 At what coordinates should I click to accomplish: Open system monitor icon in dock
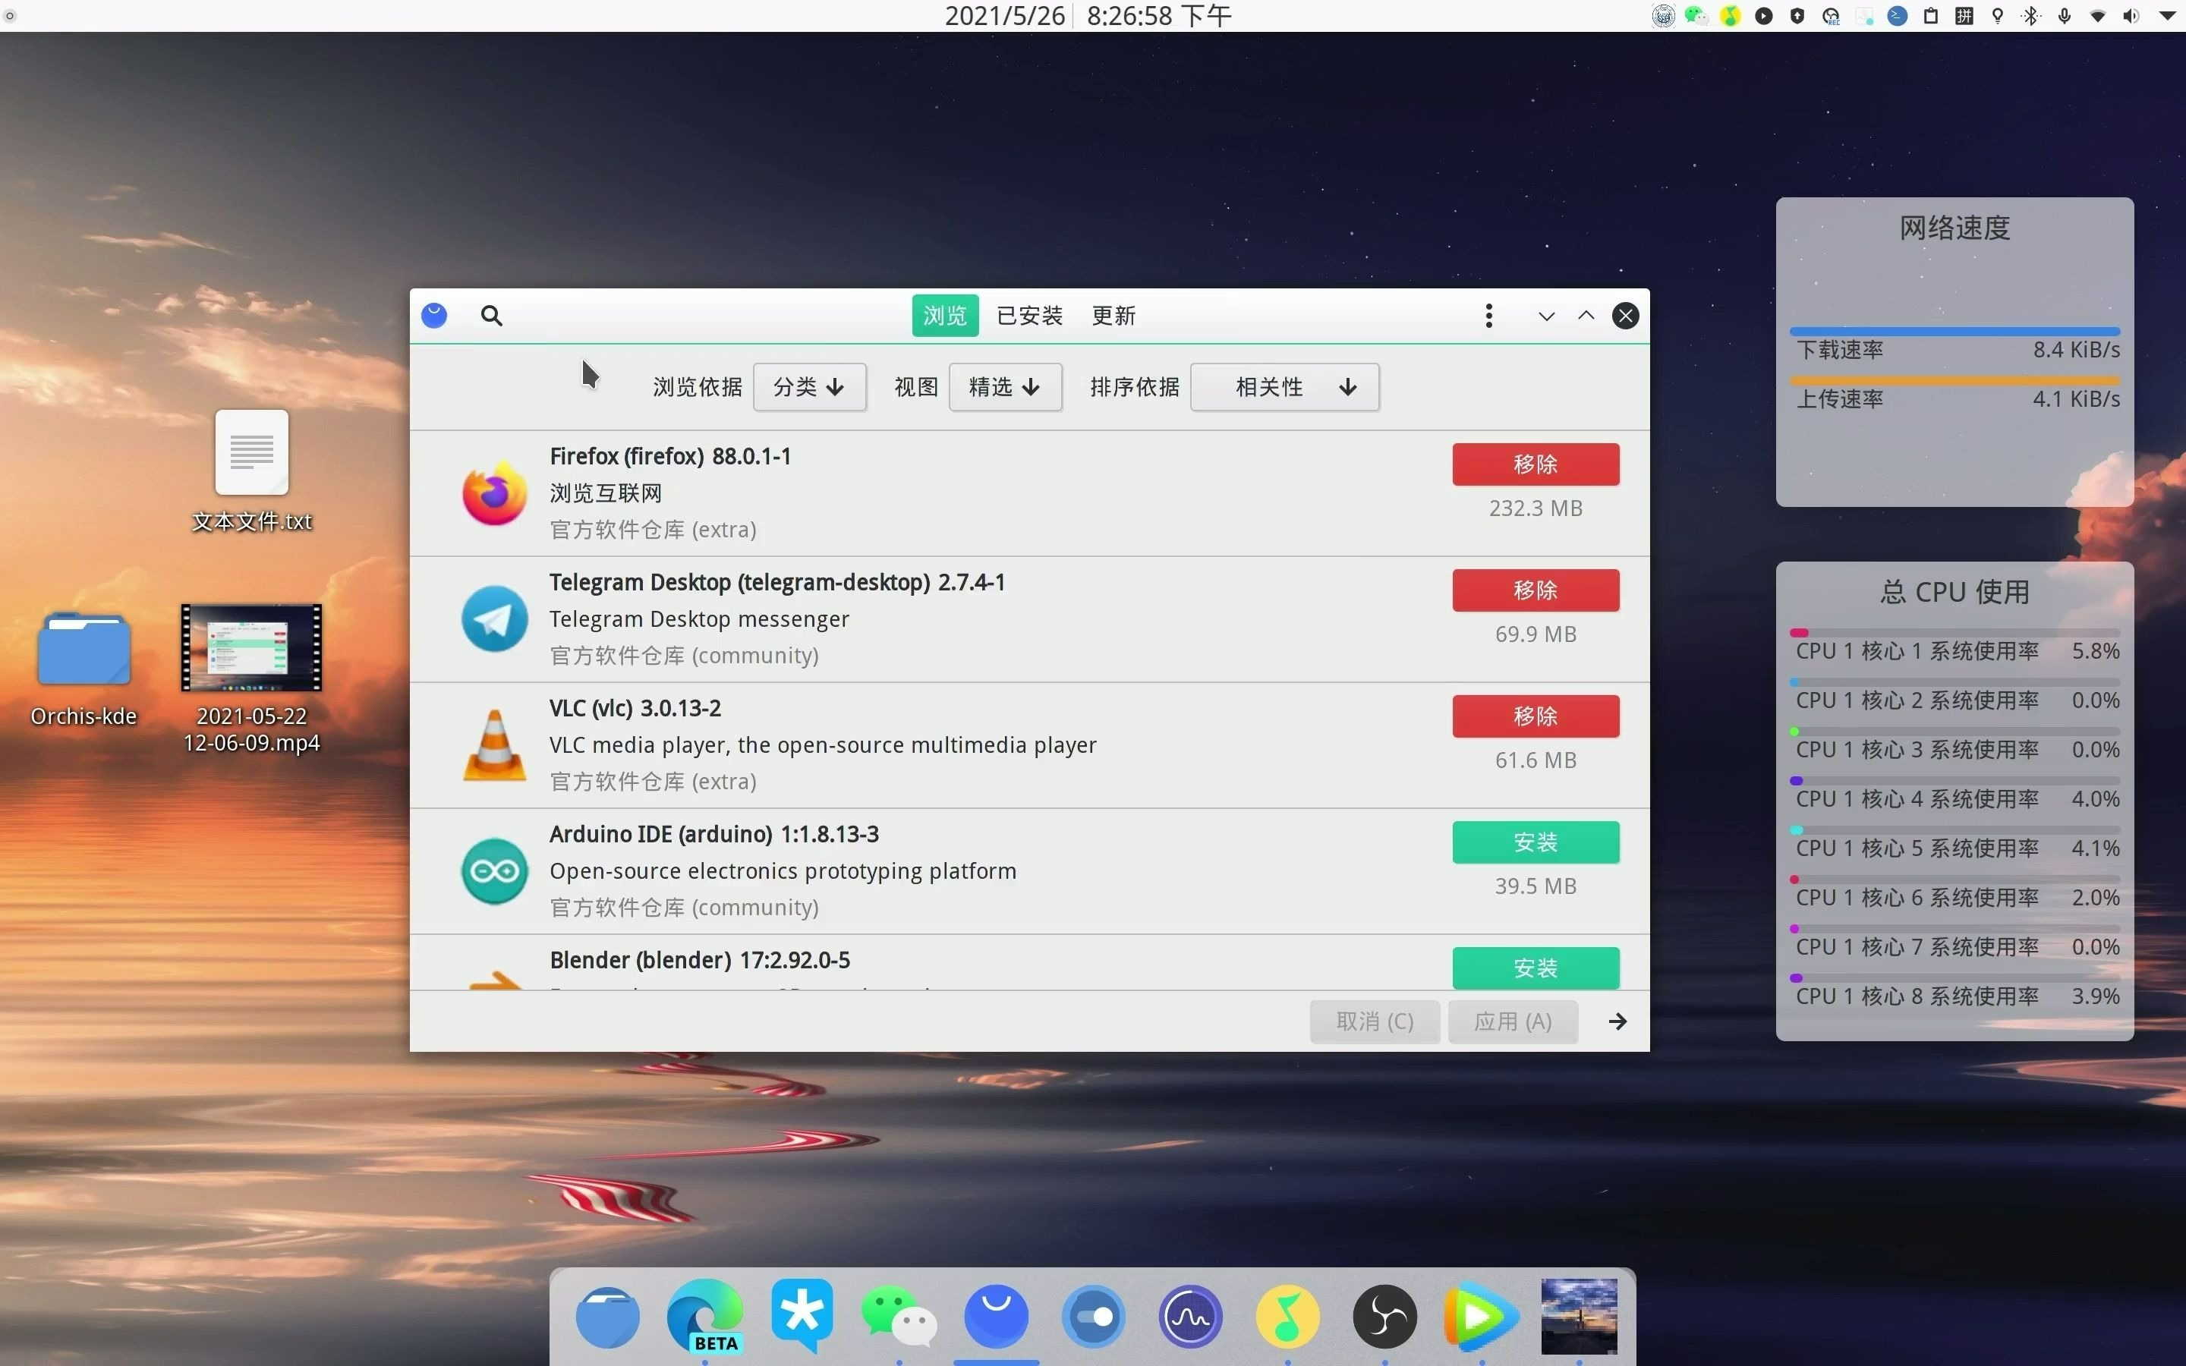[1191, 1317]
